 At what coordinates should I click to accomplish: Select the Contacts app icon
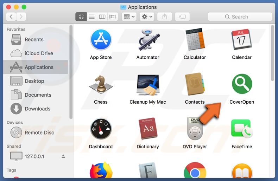(195, 84)
